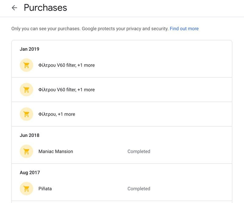Select the "Φίλτρου, +1 more" purchase text

pos(57,114)
